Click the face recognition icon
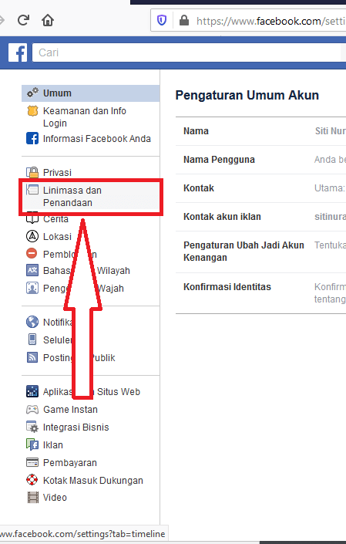This screenshot has width=346, height=544. click(32, 288)
